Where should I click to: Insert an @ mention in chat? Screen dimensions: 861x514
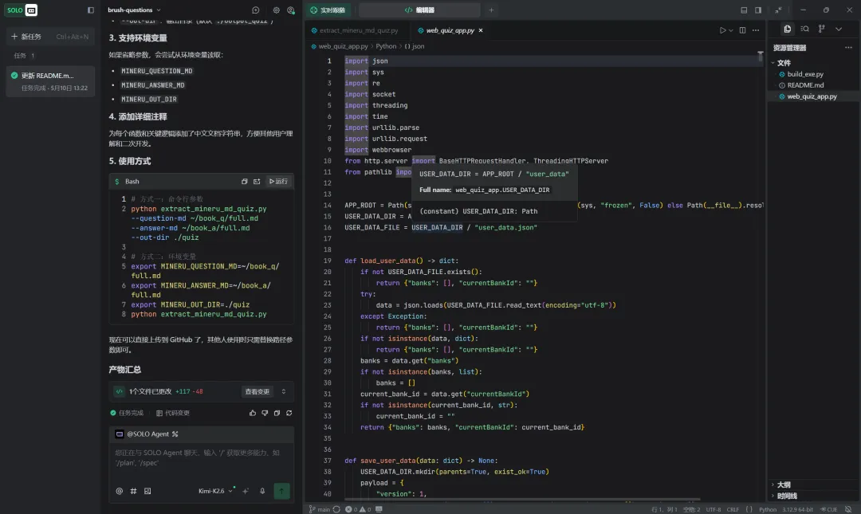pyautogui.click(x=119, y=491)
